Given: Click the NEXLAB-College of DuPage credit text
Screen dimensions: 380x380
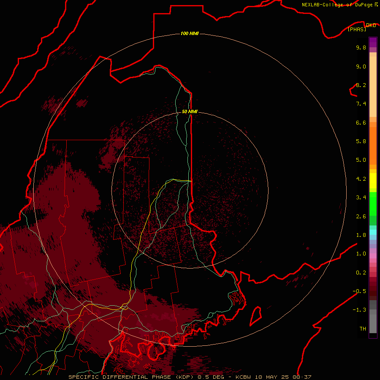Looking at the screenshot, I should coord(338,5).
